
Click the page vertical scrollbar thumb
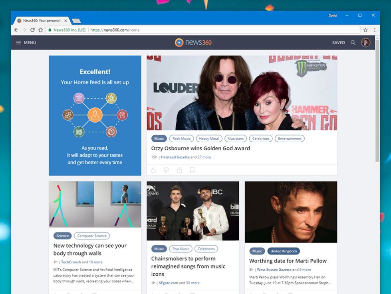(x=377, y=101)
